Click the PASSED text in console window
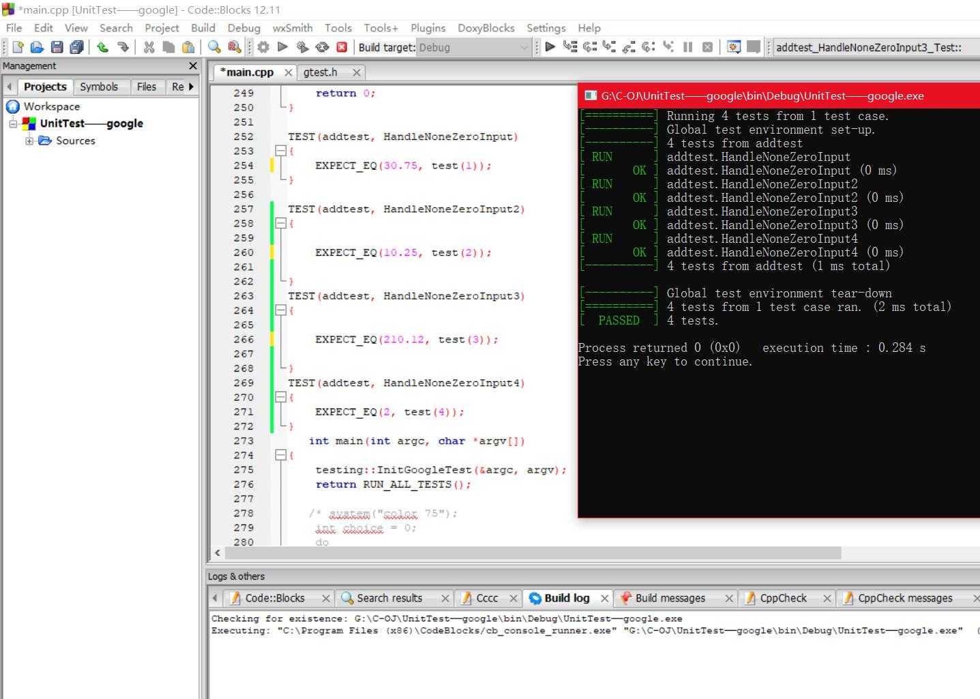The image size is (980, 699). [619, 321]
